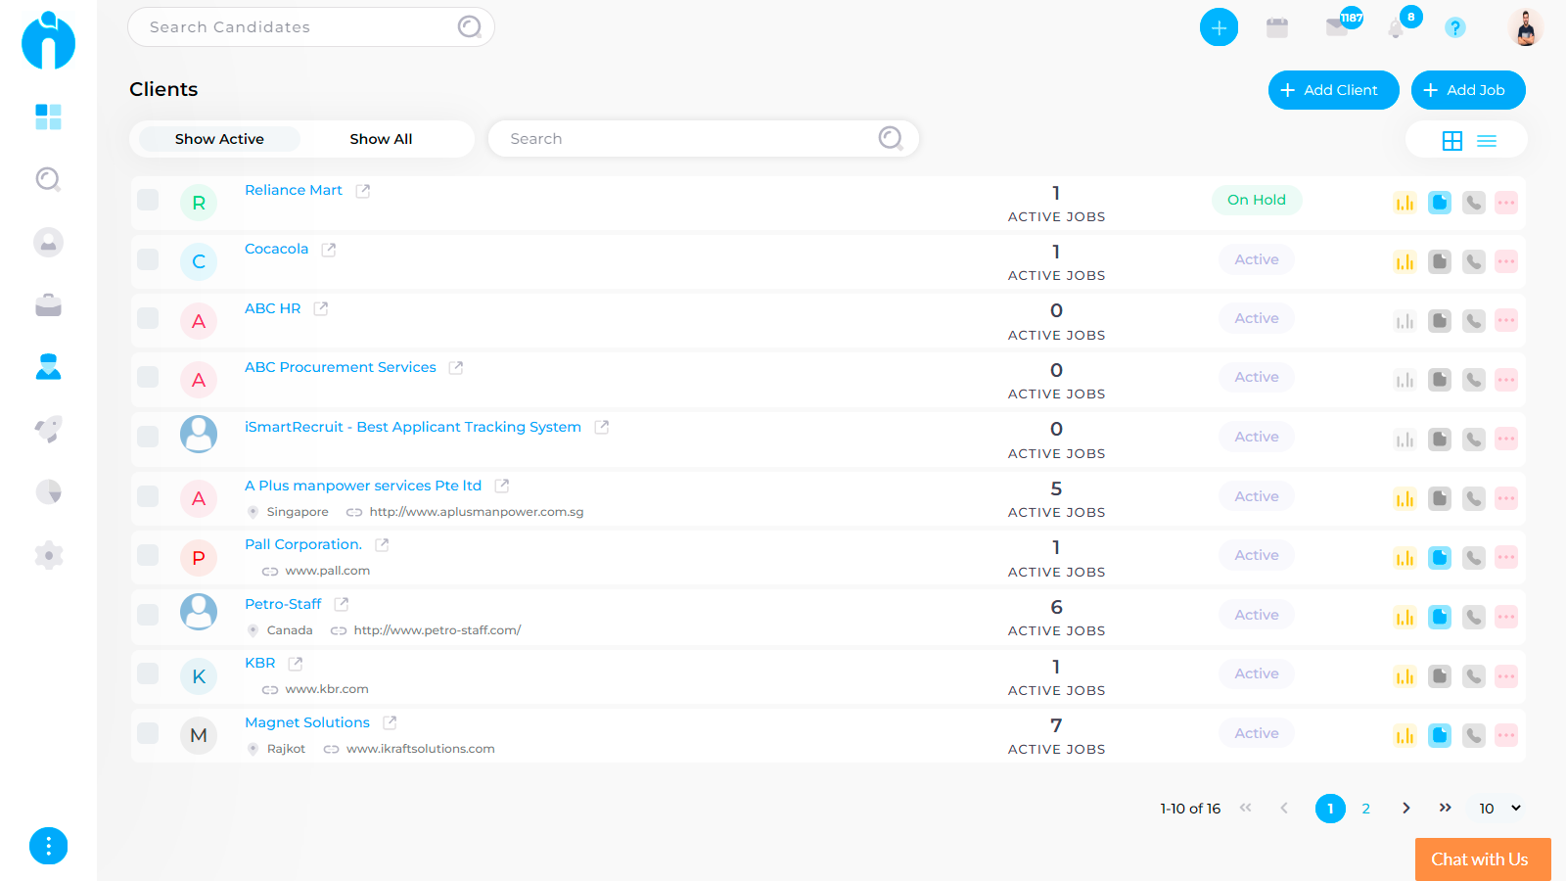The height and width of the screenshot is (881, 1566).
Task: Select the iSmartRecruit row checkbox
Action: 148,437
